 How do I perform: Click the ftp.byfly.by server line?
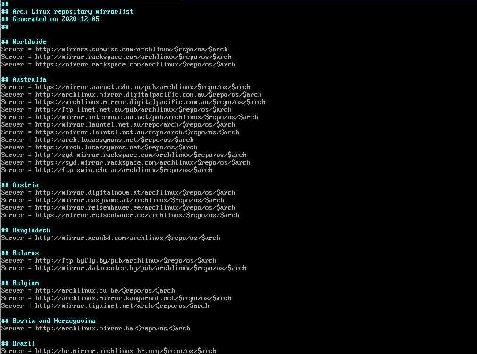[109, 260]
